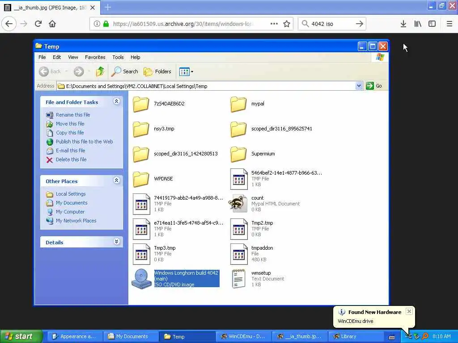Go back in the Firefox browser
This screenshot has height=343, width=458.
tap(9, 24)
